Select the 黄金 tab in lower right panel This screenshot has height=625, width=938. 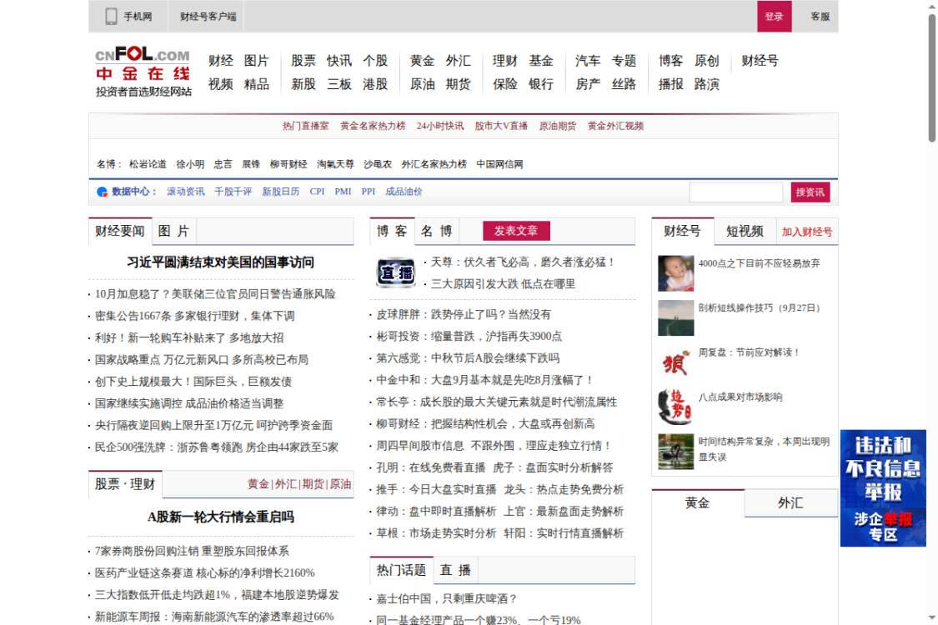point(698,503)
